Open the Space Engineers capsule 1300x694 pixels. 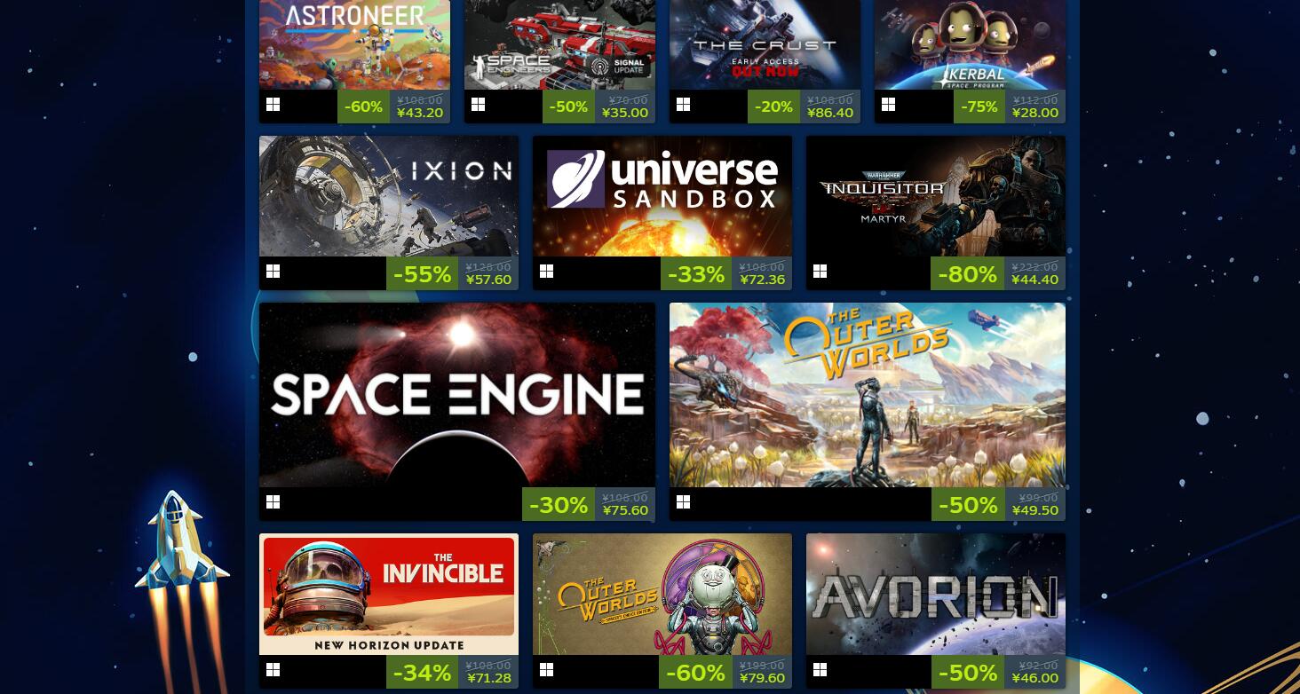(x=560, y=44)
